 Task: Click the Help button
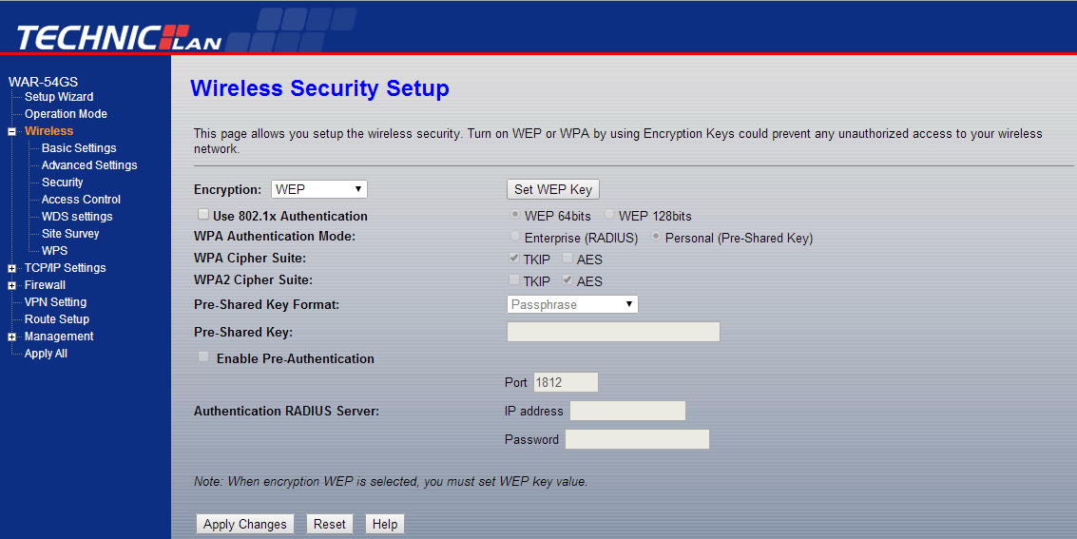tap(385, 524)
